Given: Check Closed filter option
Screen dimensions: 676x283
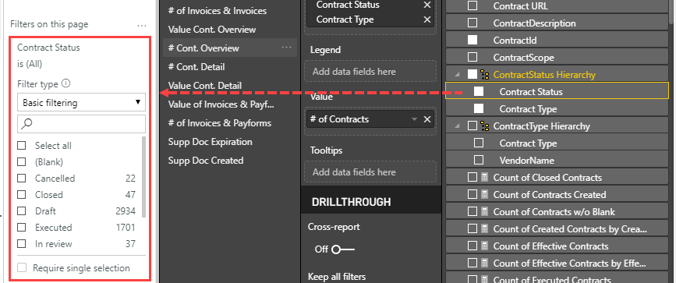Looking at the screenshot, I should (x=22, y=195).
